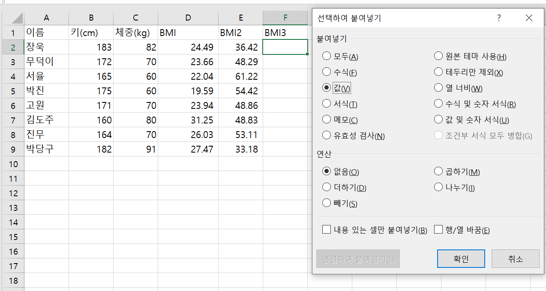Close the 선택하여 붙여넣기 dialog with X
This screenshot has height=291, width=546.
click(529, 18)
